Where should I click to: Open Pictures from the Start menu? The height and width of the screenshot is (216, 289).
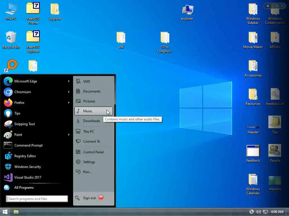(x=94, y=101)
